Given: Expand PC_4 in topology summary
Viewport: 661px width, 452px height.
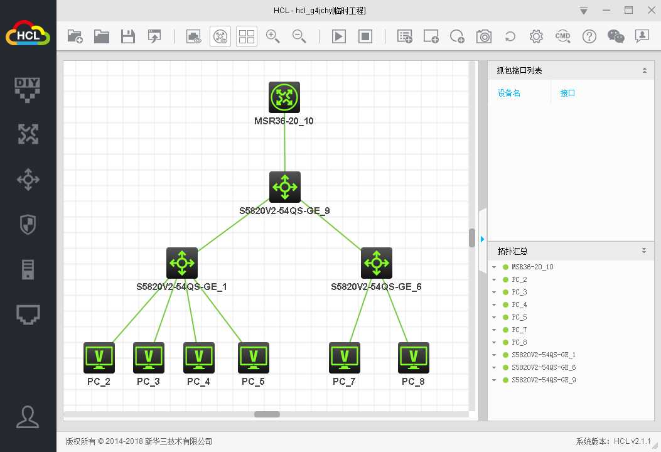Looking at the screenshot, I should 494,305.
